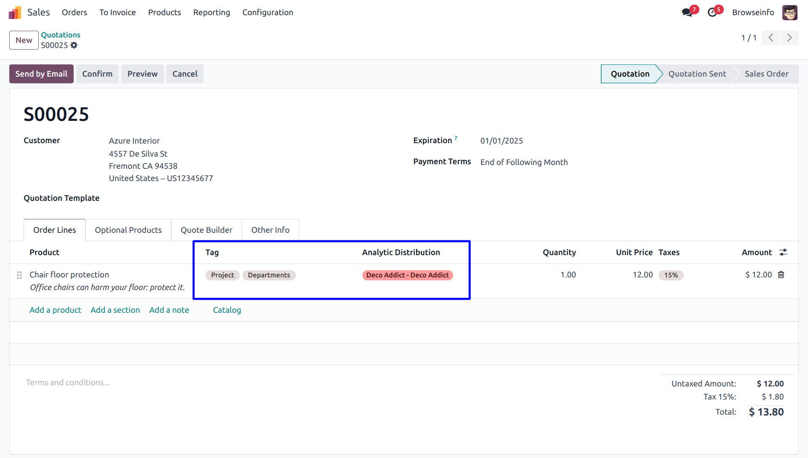Go to the next record arrow
The image size is (808, 458).
pos(789,38)
